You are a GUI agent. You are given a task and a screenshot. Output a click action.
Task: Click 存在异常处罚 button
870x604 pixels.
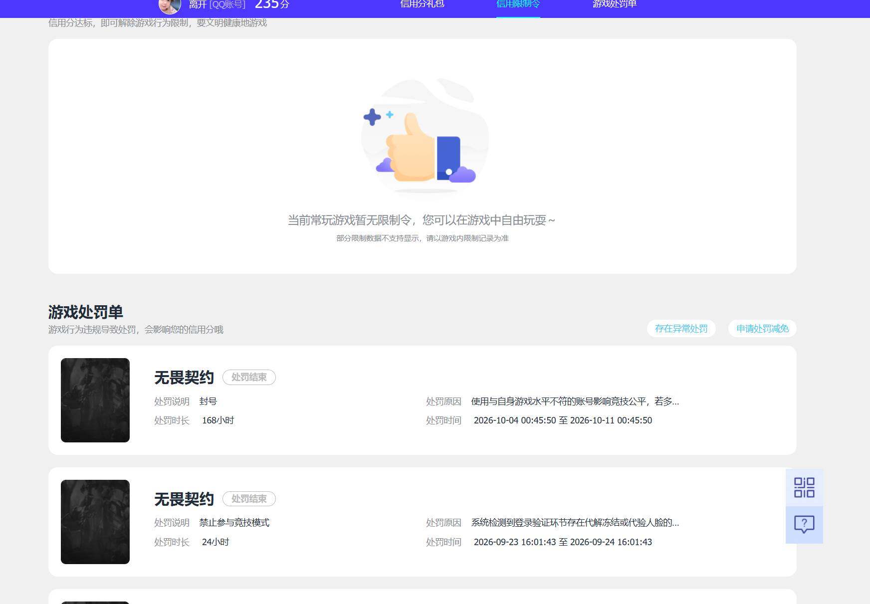681,329
